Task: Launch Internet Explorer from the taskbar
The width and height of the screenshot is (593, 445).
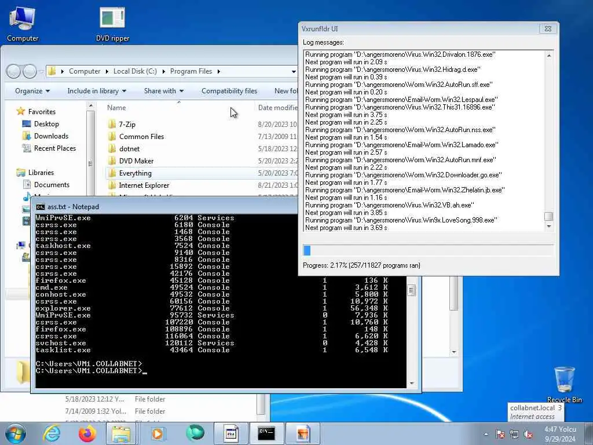Action: (52, 433)
